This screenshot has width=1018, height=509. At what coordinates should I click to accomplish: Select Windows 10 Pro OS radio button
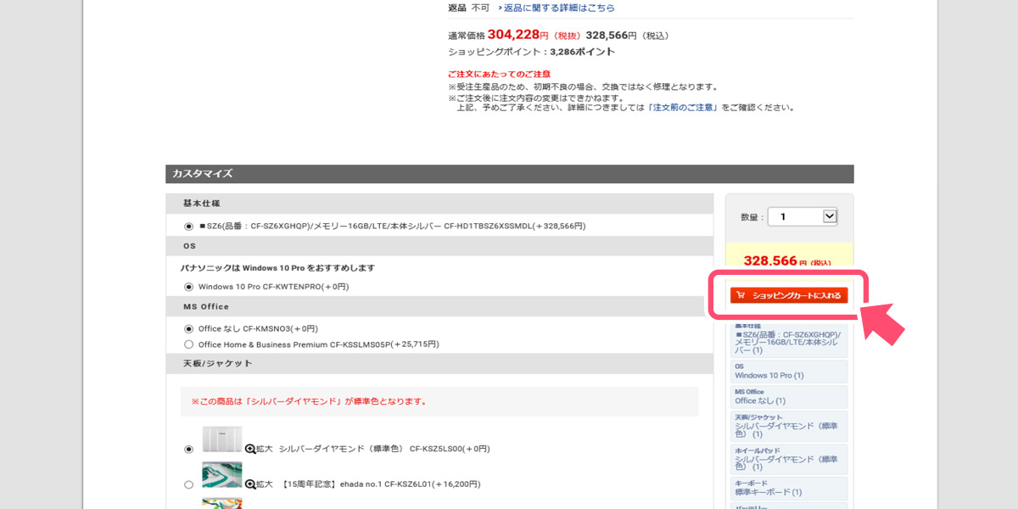coord(188,287)
